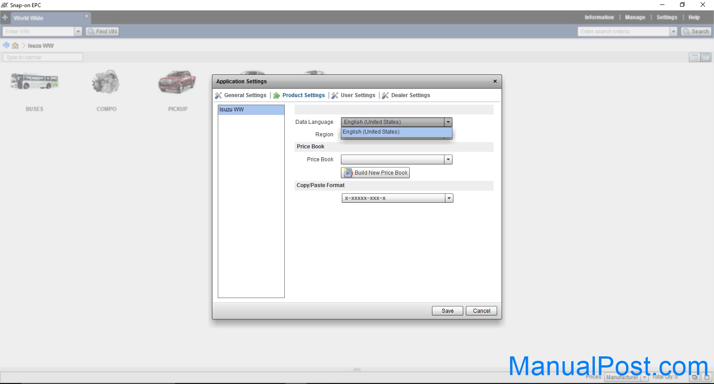Click the shopping cart icon in status bar
Screen dimensions: 714x384
tap(706, 377)
